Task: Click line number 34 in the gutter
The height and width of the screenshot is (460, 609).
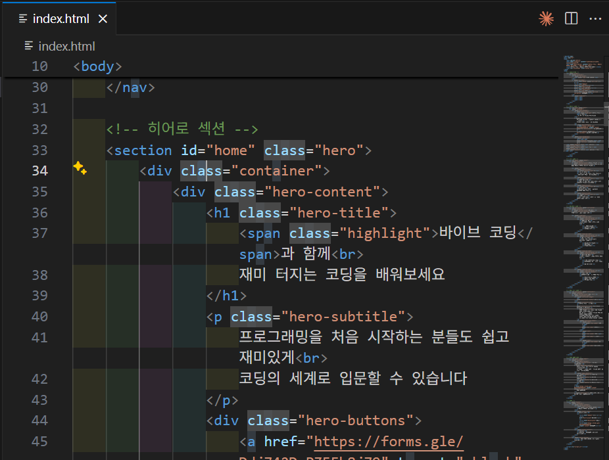Action: [40, 171]
